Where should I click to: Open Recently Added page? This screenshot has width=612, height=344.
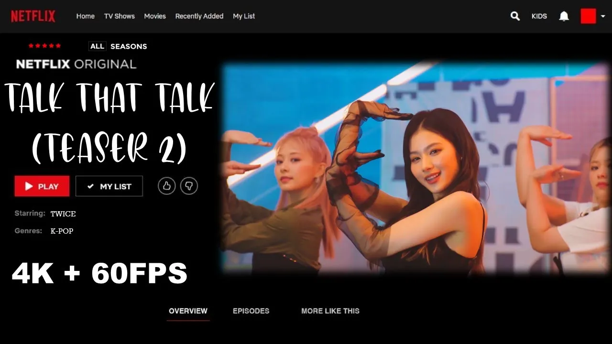pos(199,16)
